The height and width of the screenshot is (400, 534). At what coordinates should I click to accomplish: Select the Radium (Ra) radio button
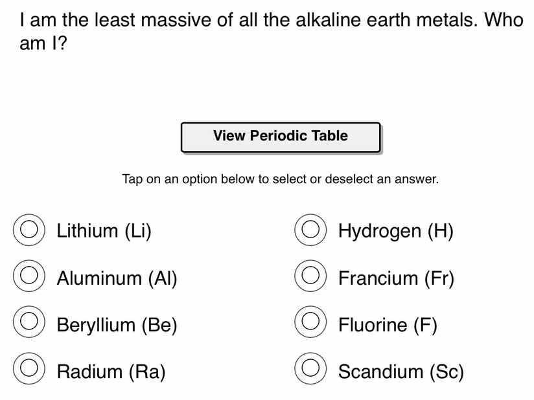point(29,368)
